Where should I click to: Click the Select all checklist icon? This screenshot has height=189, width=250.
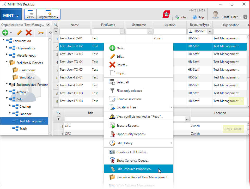click(112, 82)
